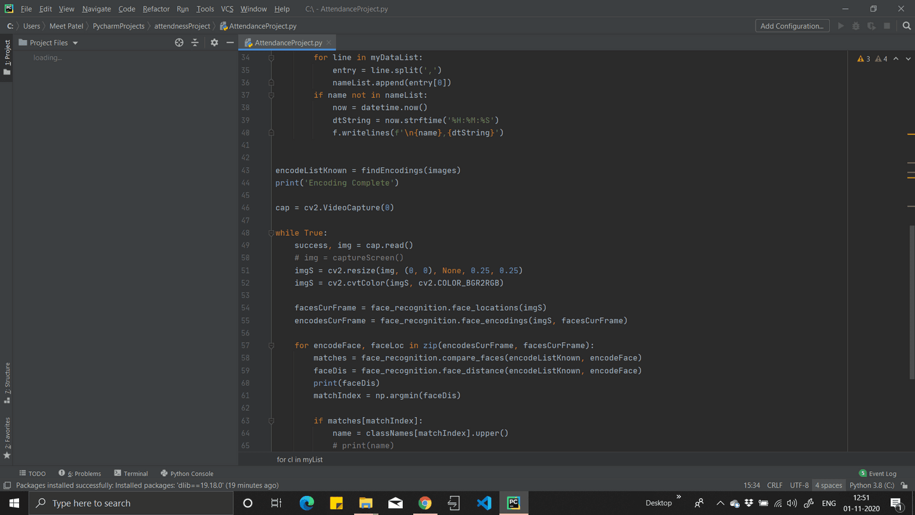
Task: Open the Edit menu
Action: 46,9
